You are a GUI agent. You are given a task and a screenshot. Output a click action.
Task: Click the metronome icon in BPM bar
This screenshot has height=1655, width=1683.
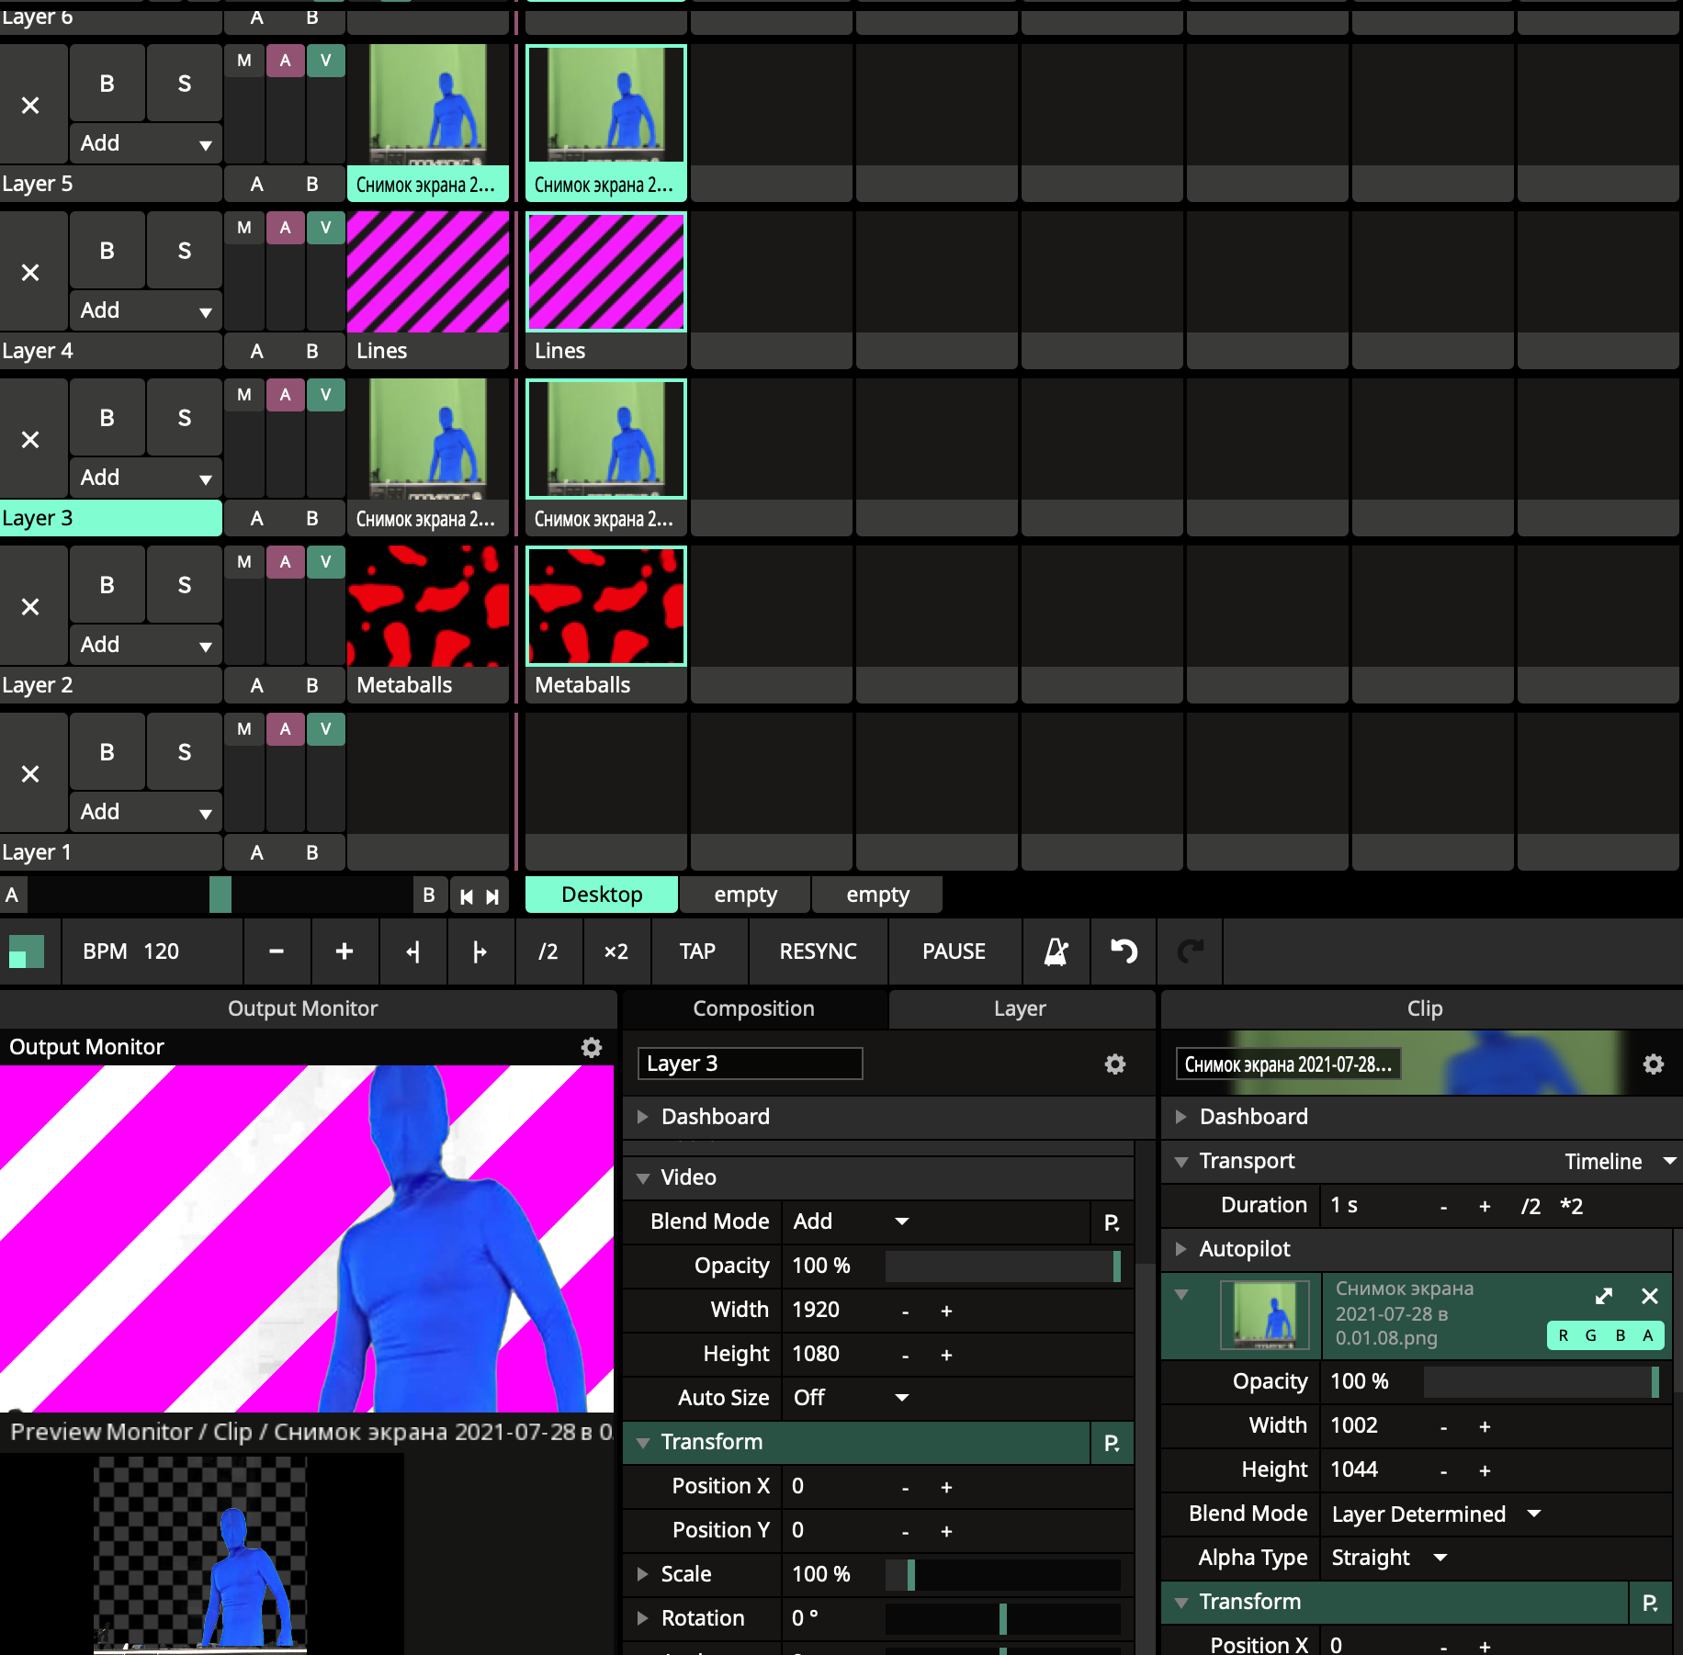click(1056, 951)
